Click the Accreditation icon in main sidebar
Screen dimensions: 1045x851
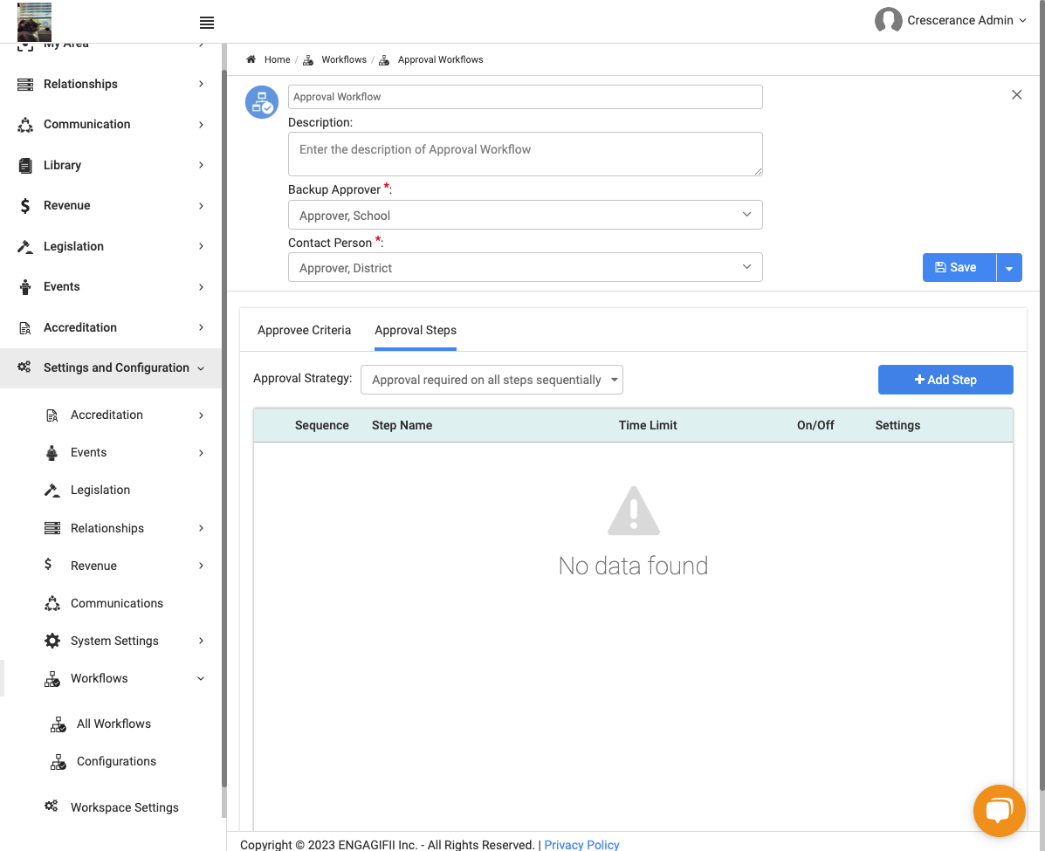click(x=25, y=328)
